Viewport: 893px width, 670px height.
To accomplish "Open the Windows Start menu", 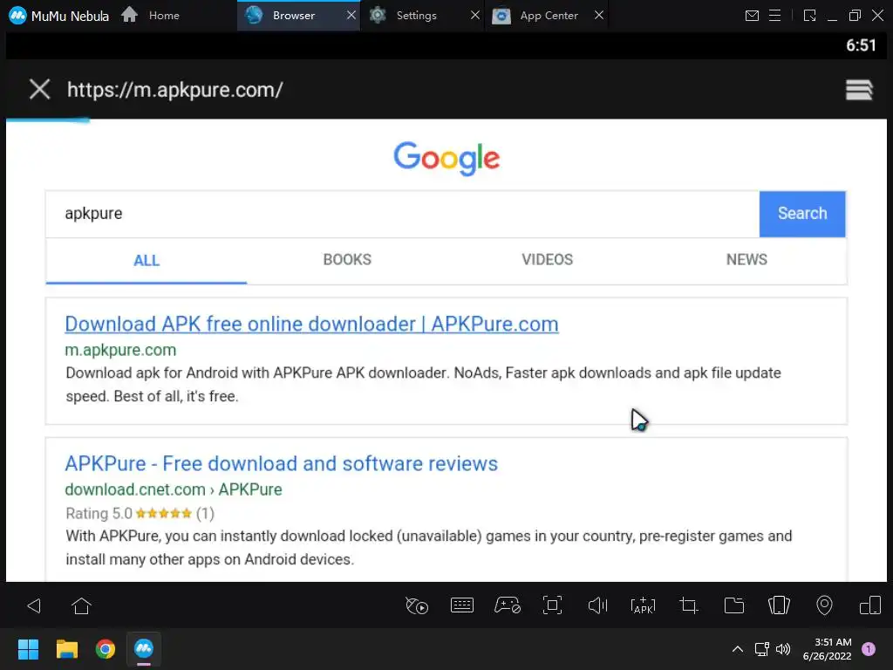I will pyautogui.click(x=28, y=649).
